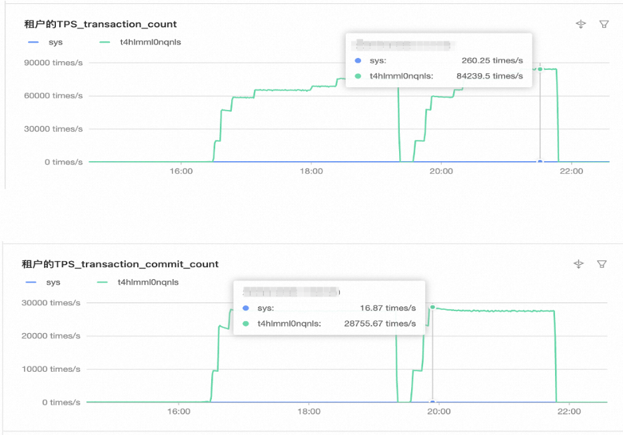Click the green data point on transaction_count line
Viewport: 623px width, 435px height.
[540, 69]
